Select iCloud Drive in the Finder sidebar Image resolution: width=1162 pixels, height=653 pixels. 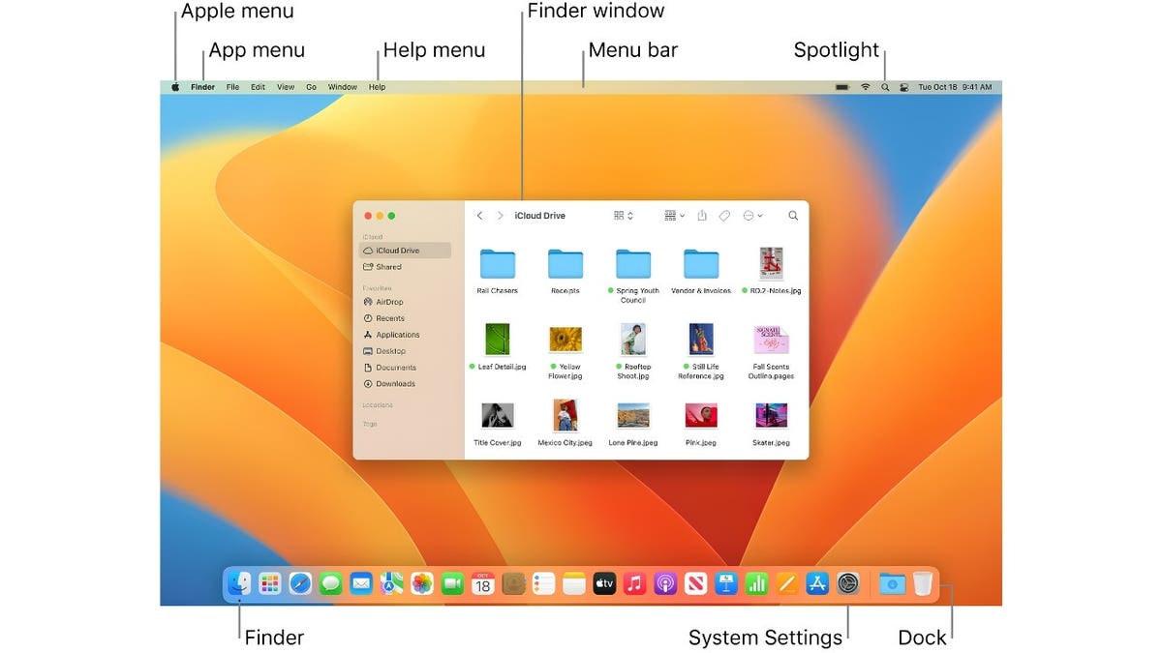tap(405, 251)
